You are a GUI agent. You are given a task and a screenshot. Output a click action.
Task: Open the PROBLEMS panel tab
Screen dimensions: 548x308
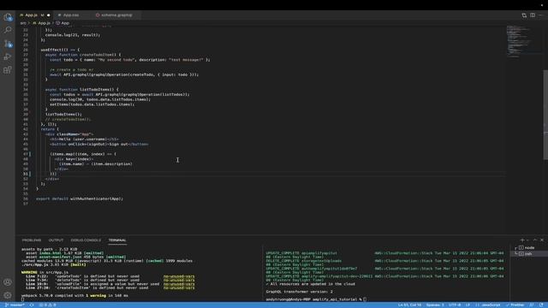pos(32,240)
